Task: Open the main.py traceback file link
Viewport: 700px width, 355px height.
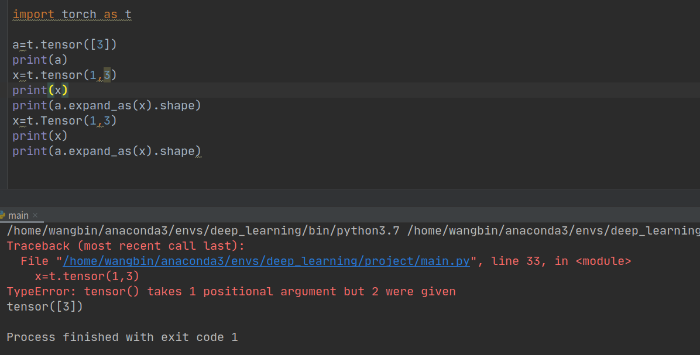Action: pyautogui.click(x=266, y=261)
